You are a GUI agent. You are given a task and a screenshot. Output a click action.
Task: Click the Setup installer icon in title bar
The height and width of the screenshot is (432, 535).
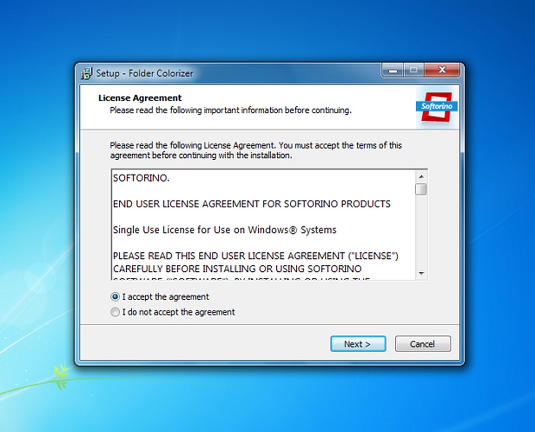point(86,73)
